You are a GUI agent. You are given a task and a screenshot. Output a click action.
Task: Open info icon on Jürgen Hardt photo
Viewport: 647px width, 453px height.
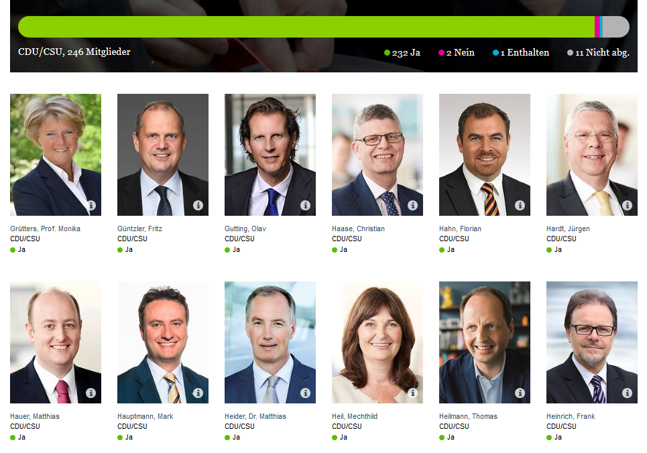627,205
